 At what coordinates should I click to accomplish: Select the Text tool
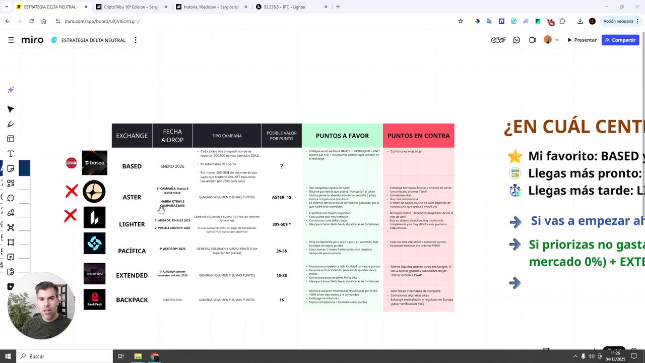click(x=11, y=154)
